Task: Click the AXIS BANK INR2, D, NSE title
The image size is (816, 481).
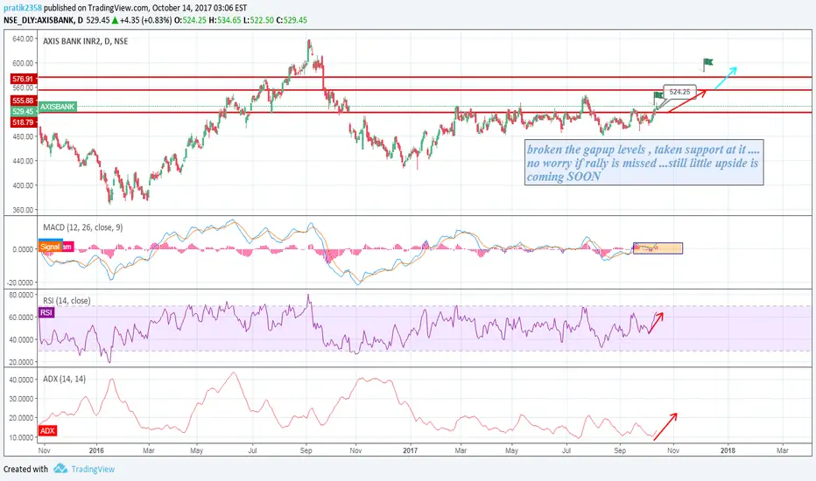Action: (85, 41)
